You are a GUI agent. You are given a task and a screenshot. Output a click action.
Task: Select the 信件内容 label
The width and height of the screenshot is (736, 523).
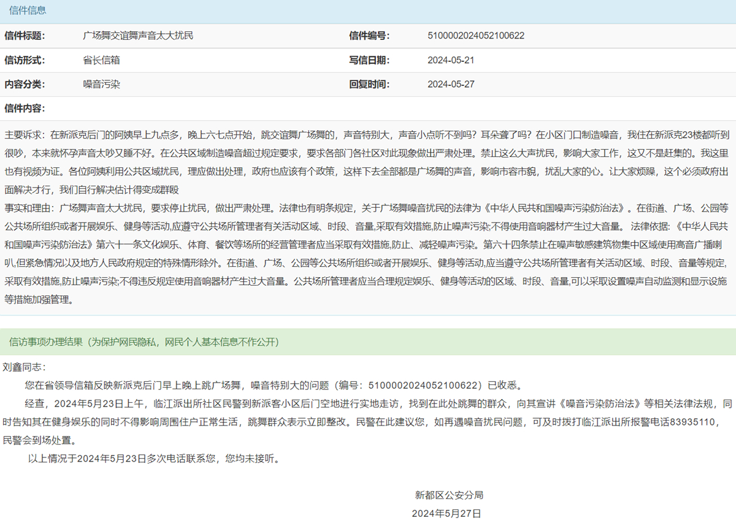coord(25,108)
